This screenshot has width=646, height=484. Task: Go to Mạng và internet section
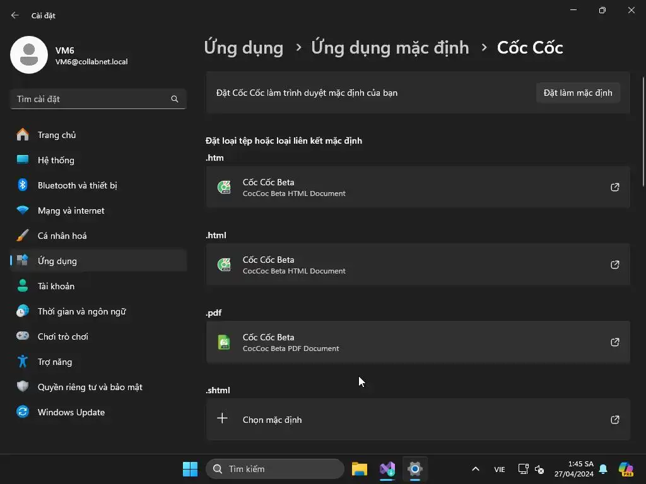[x=71, y=210]
